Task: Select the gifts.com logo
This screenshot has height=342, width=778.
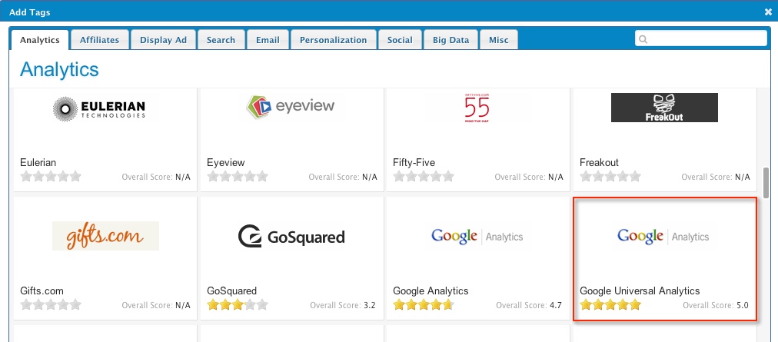Action: tap(105, 236)
